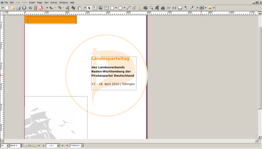
Task: Expand the PDF button type dropdown
Action: click(206, 8)
